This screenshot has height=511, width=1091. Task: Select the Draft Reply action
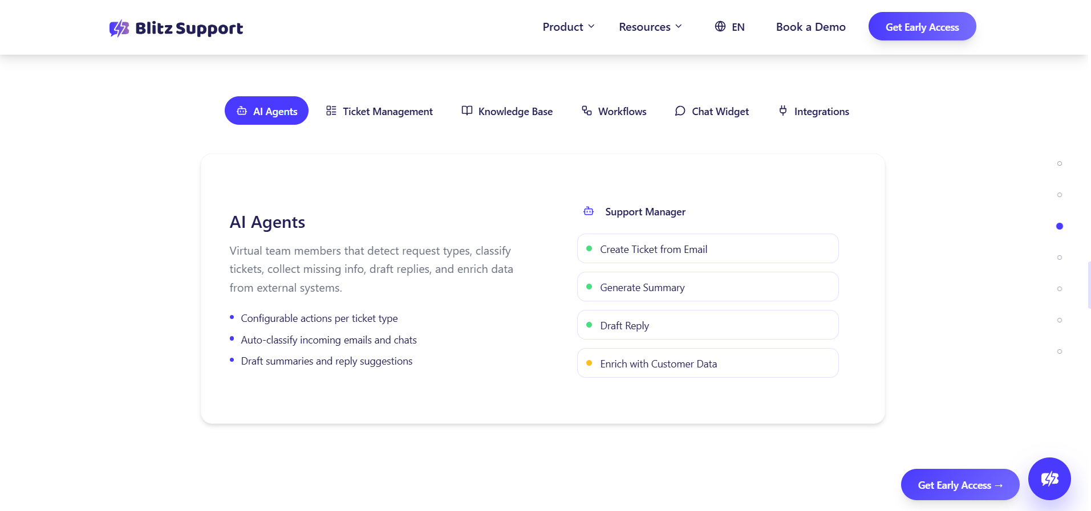tap(708, 325)
